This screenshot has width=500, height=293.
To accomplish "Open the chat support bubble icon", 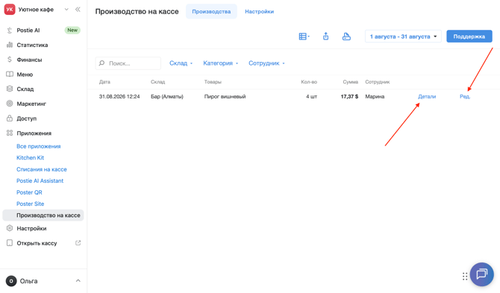I will pyautogui.click(x=481, y=274).
